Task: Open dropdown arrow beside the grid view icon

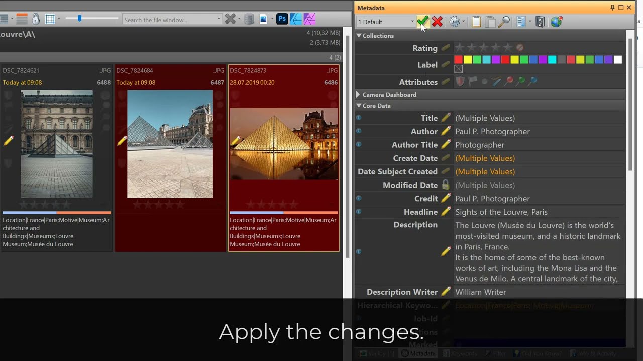Action: 59,19
